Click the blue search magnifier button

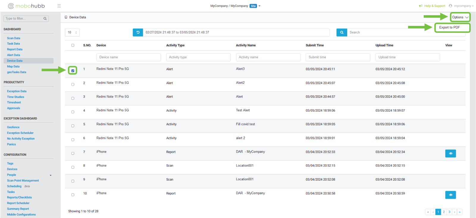click(x=342, y=32)
